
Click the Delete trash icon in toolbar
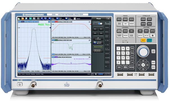[x=75, y=19]
